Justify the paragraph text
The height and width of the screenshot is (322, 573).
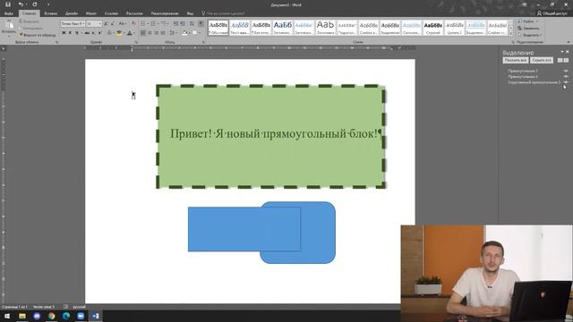pos(163,33)
